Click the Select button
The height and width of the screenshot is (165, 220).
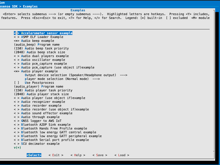point(34,155)
